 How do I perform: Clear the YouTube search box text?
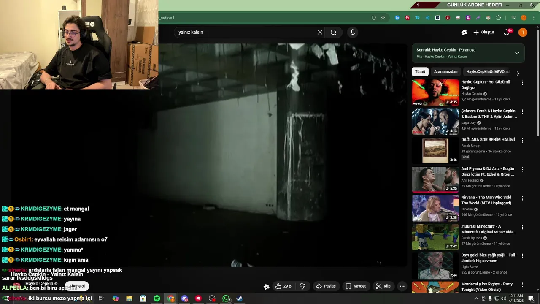click(320, 33)
